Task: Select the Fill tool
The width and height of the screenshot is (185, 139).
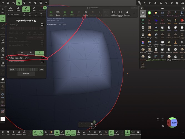Action: pyautogui.click(x=156, y=36)
